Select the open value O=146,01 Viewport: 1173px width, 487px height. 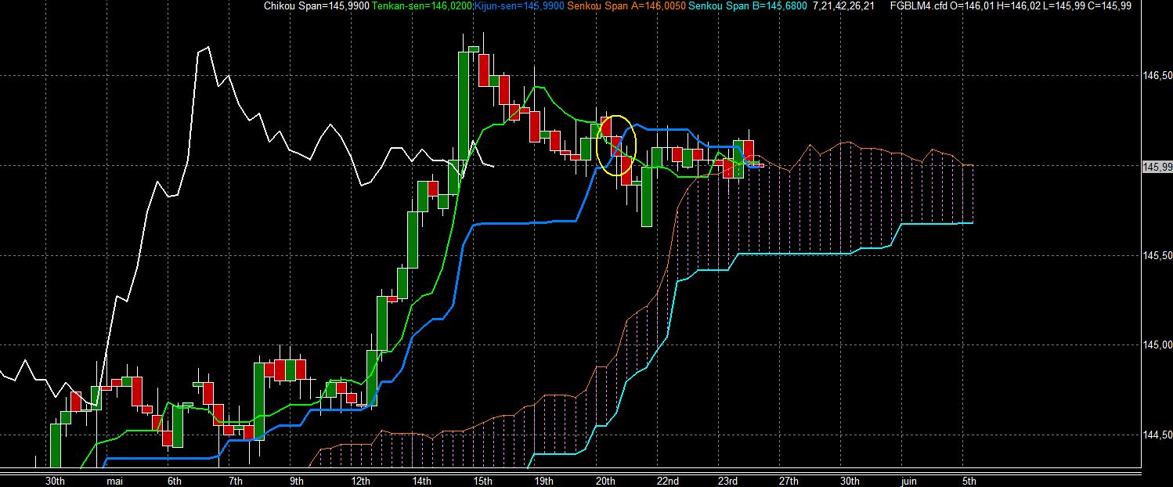pyautogui.click(x=973, y=6)
